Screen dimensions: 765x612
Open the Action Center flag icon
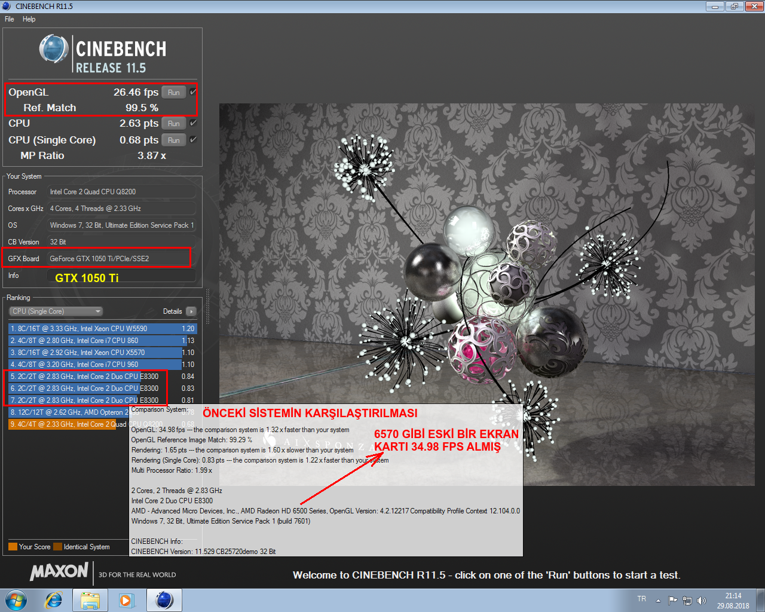coord(673,601)
